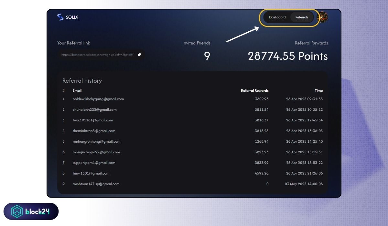Screen dimensions: 388x226
Task: Select email minhtoan147.sp@gmail.com
Action: 96,184
